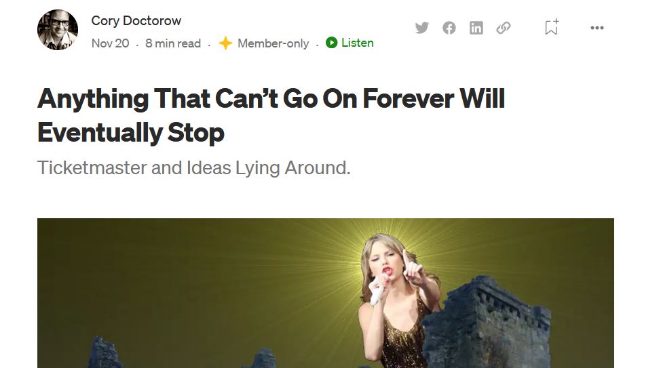Click the 8 min read label
The width and height of the screenshot is (661, 368).
[173, 43]
